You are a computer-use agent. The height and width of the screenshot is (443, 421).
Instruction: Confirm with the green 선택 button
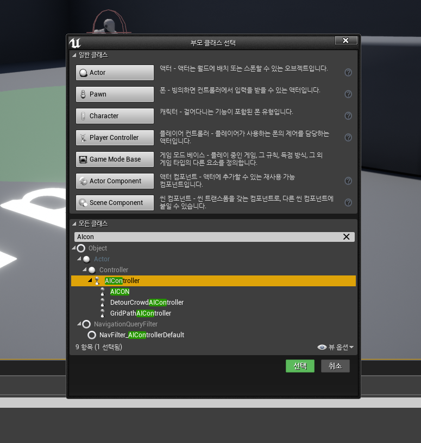pos(300,366)
